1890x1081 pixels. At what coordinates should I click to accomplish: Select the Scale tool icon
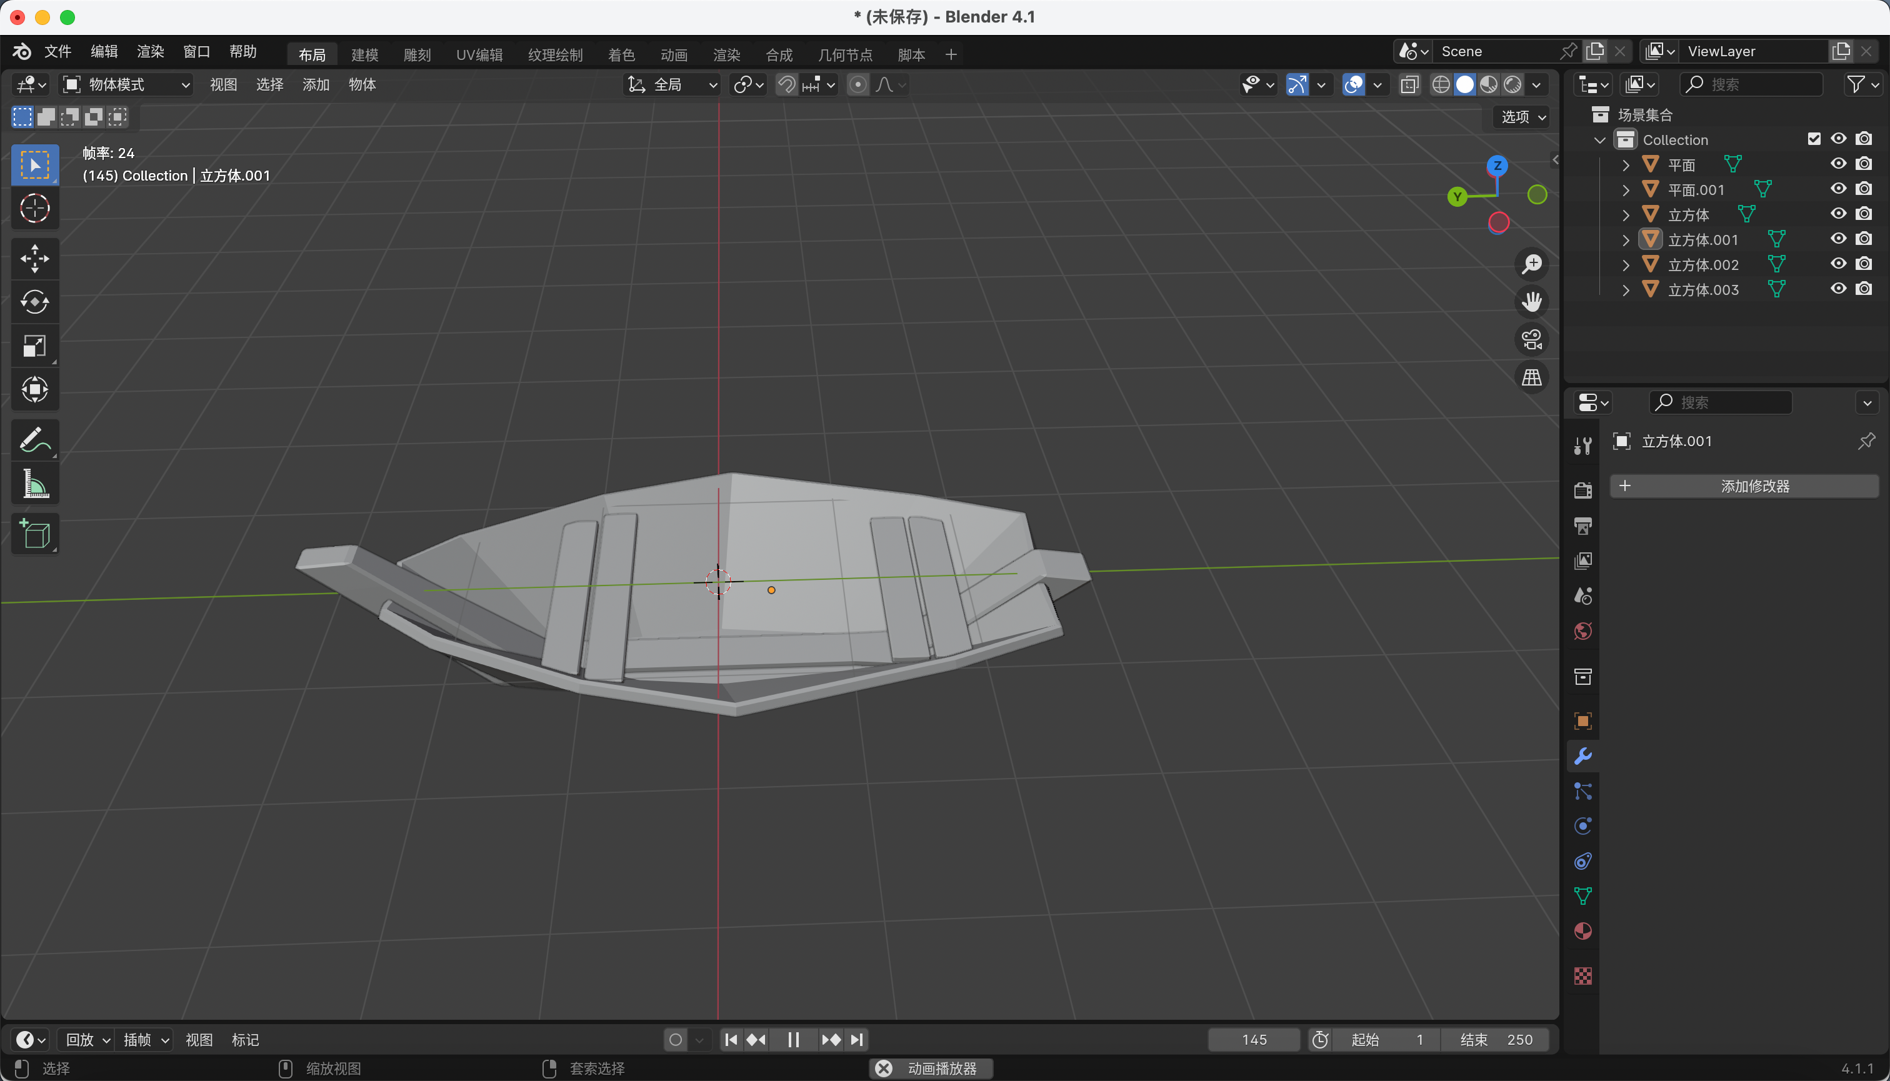(x=35, y=346)
